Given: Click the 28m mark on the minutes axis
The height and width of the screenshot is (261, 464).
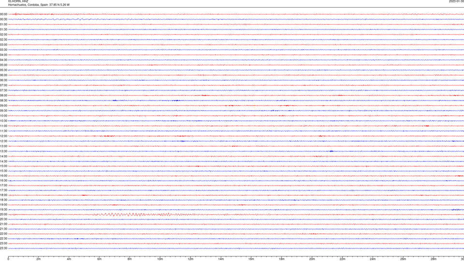Looking at the screenshot, I should point(434,259).
